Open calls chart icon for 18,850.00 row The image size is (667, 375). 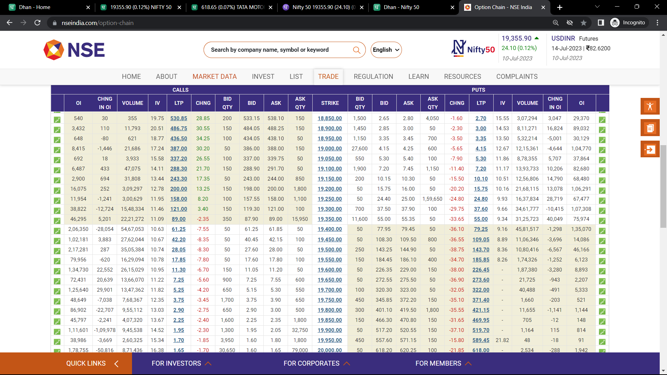pyautogui.click(x=57, y=120)
